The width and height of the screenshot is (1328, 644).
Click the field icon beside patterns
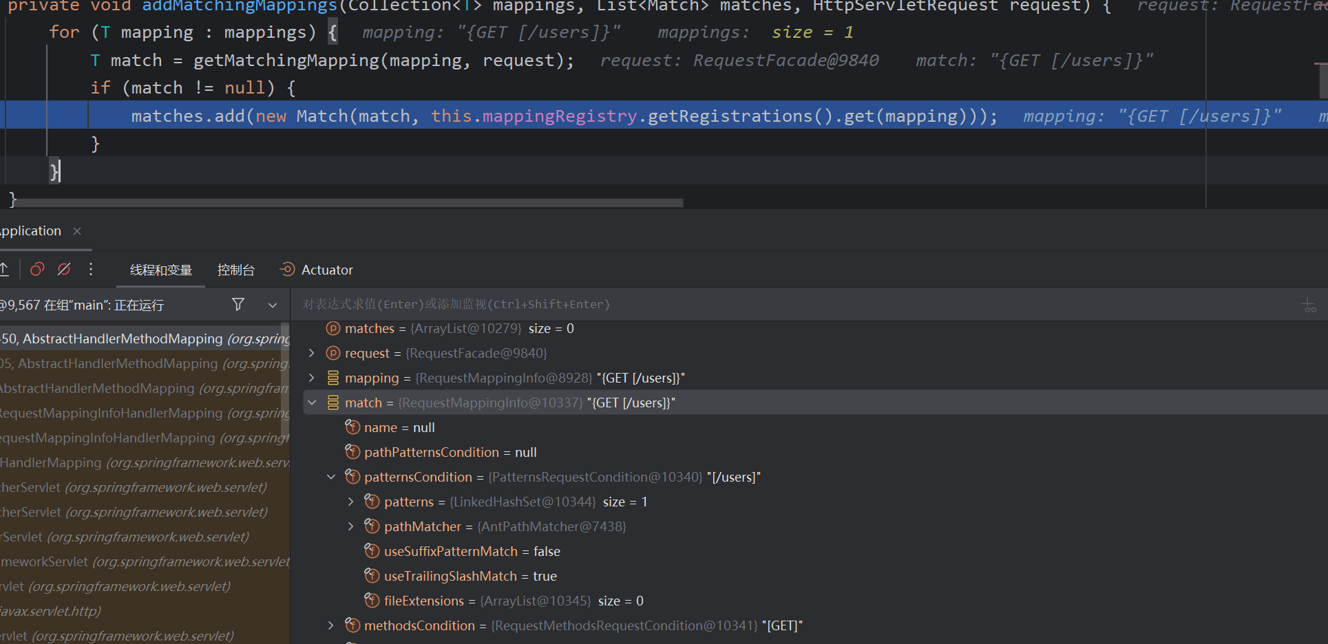pyautogui.click(x=372, y=502)
